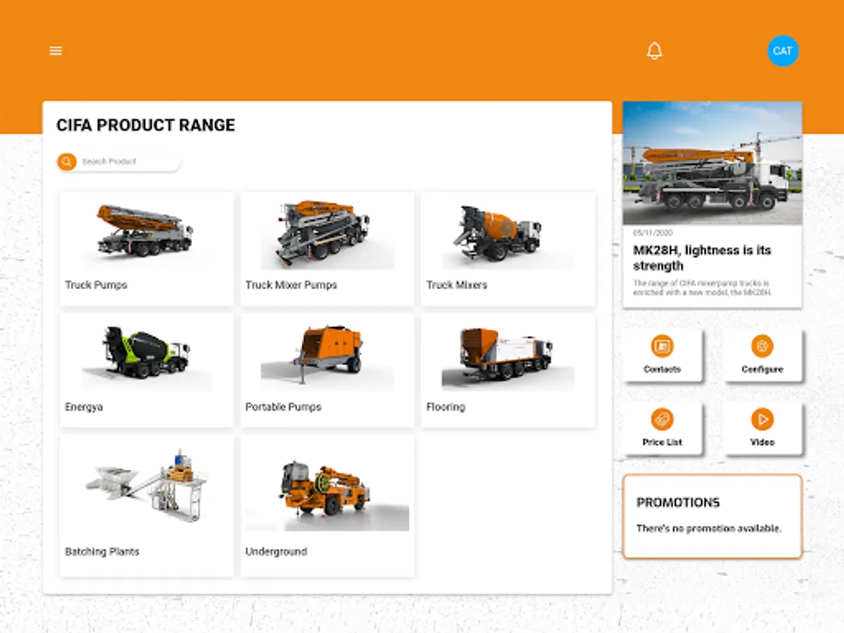
Task: Click the Video play icon
Action: pyautogui.click(x=762, y=420)
